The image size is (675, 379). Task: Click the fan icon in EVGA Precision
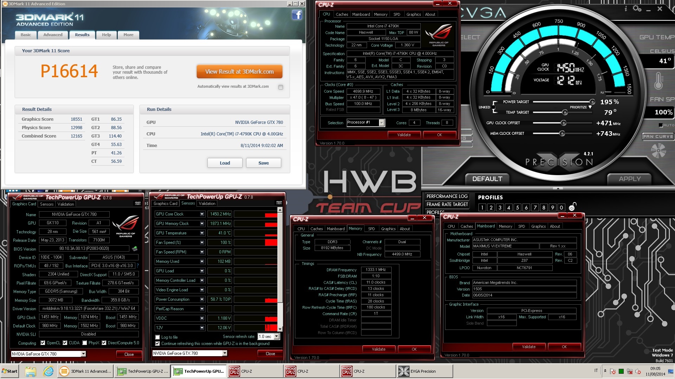pyautogui.click(x=658, y=151)
